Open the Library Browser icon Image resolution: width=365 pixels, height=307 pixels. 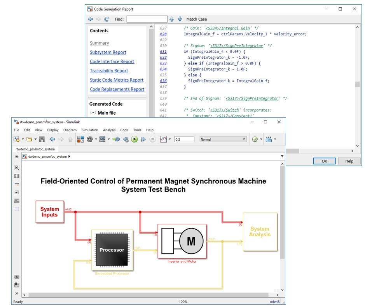click(80, 139)
